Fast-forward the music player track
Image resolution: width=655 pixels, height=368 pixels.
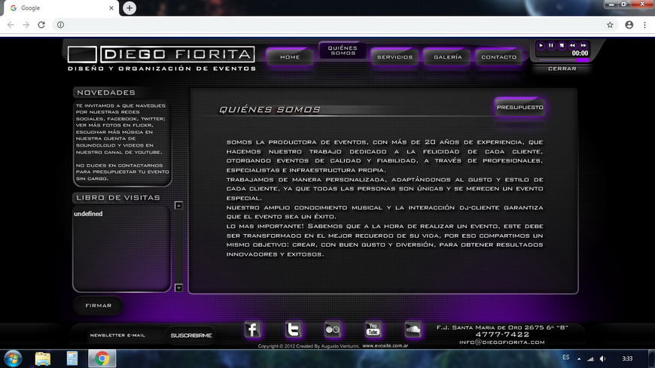point(583,46)
